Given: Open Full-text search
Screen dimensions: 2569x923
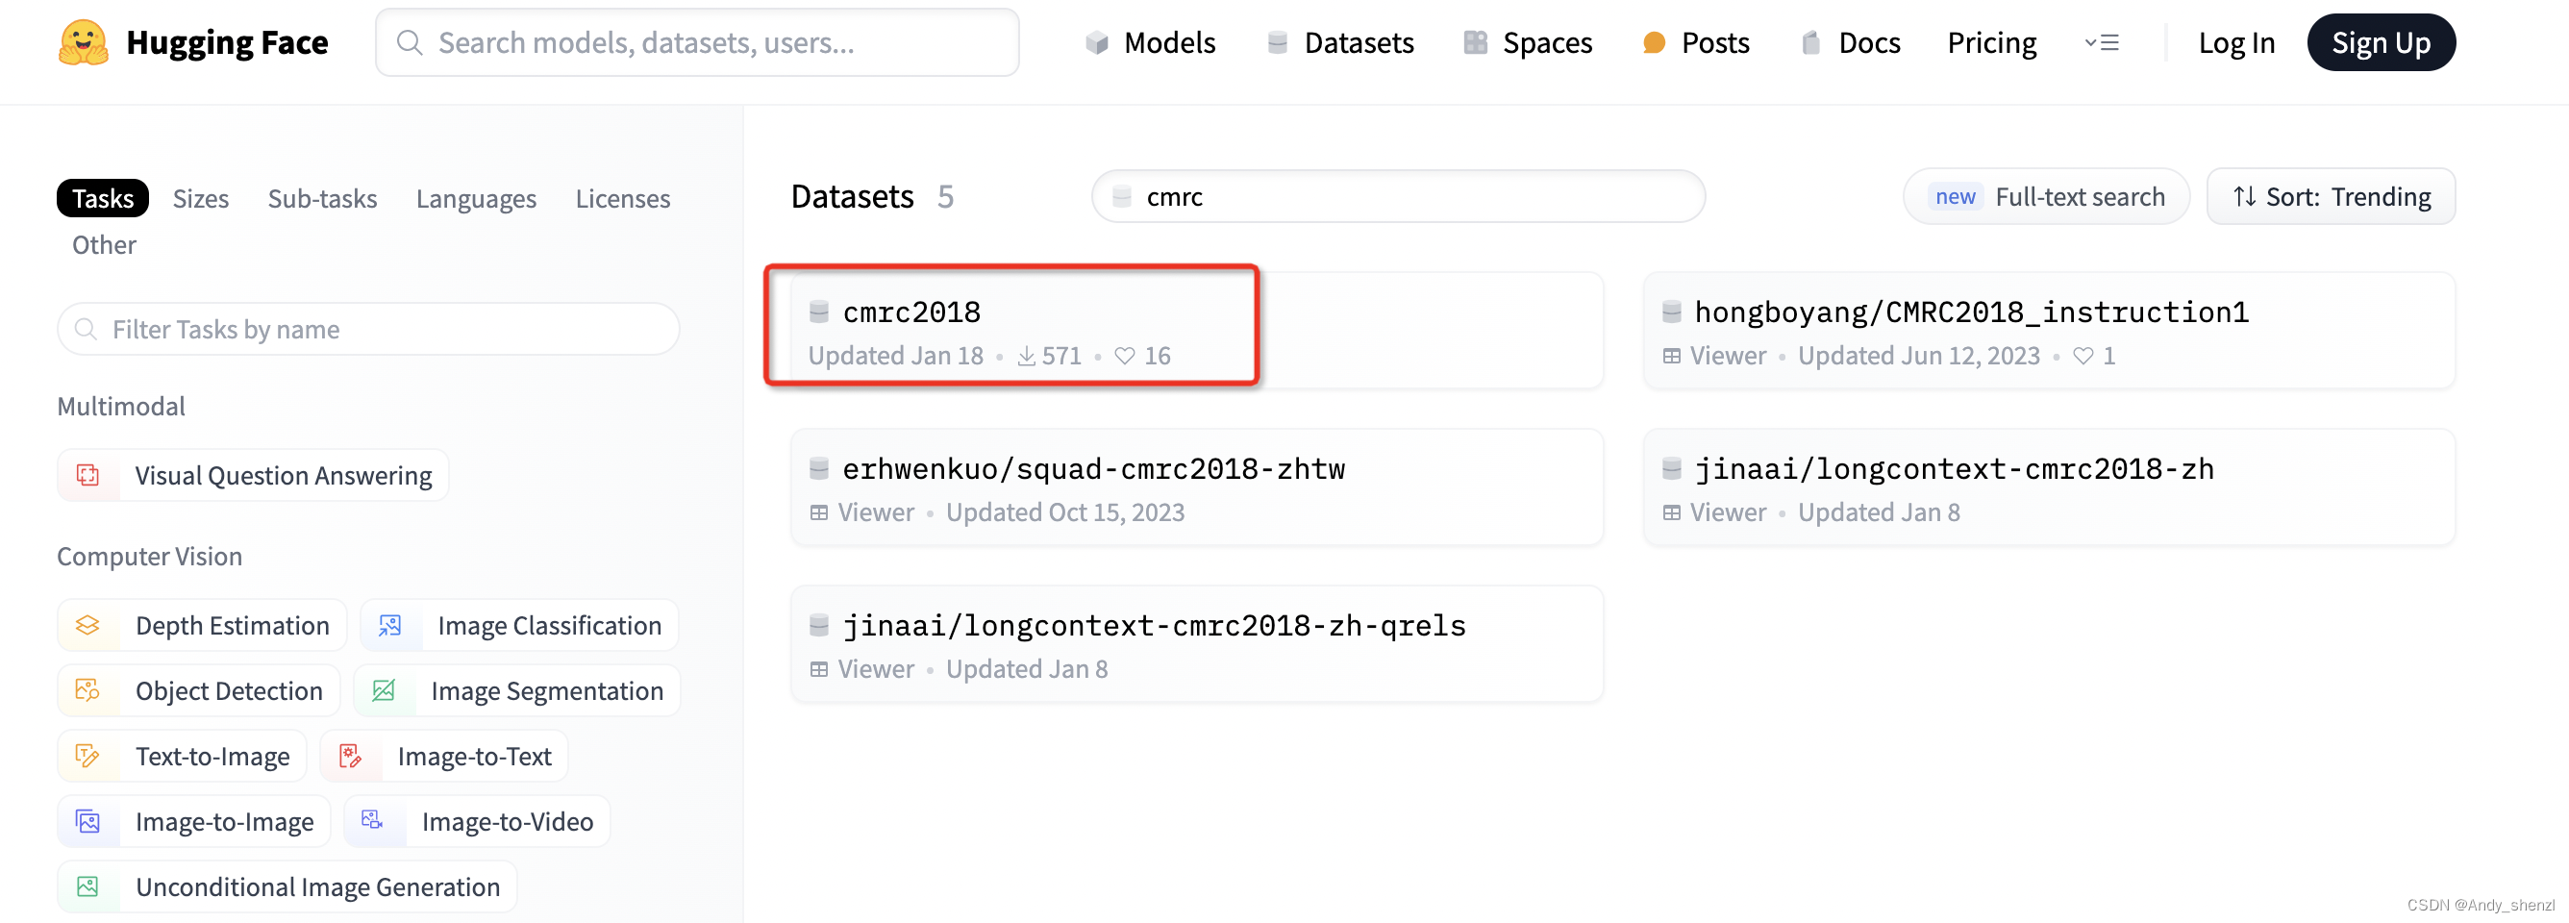Looking at the screenshot, I should pos(2046,196).
